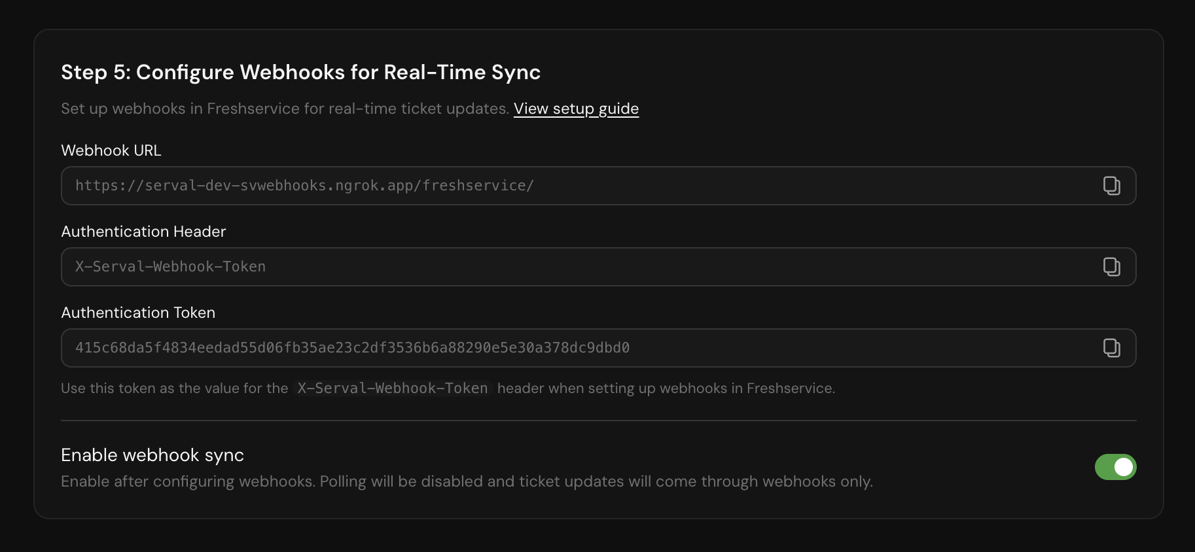Click the inline X-Serval-Webhook-Token code snippet
Viewport: 1195px width, 552px height.
[x=393, y=388]
